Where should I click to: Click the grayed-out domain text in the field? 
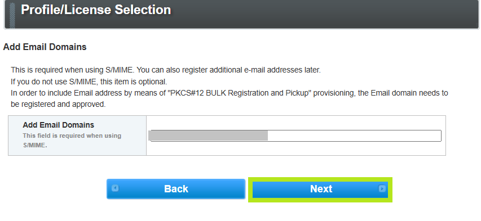point(209,136)
